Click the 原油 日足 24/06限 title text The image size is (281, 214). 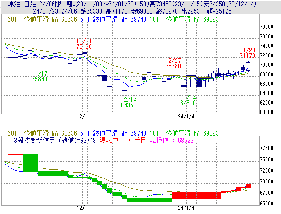tap(35, 4)
